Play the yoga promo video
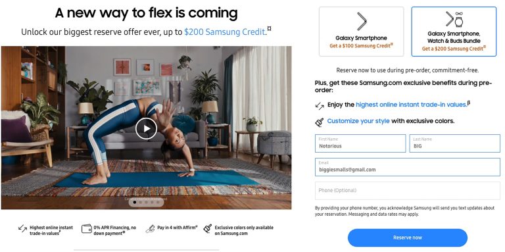 146,128
